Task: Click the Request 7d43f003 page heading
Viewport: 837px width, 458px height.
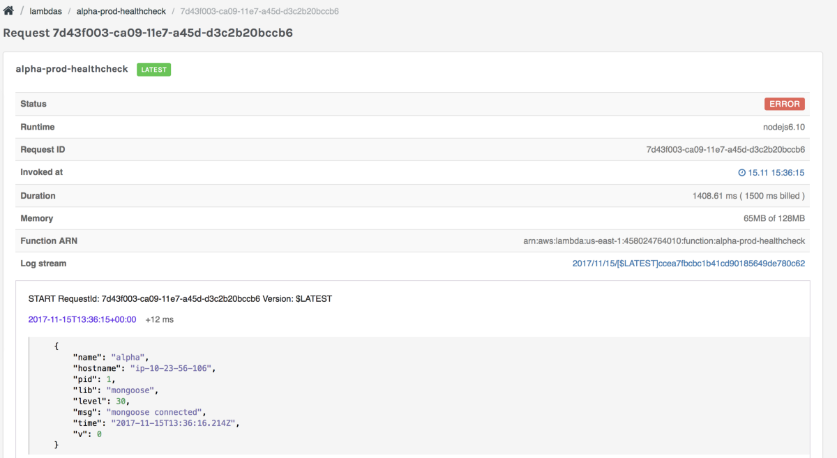Action: (148, 33)
